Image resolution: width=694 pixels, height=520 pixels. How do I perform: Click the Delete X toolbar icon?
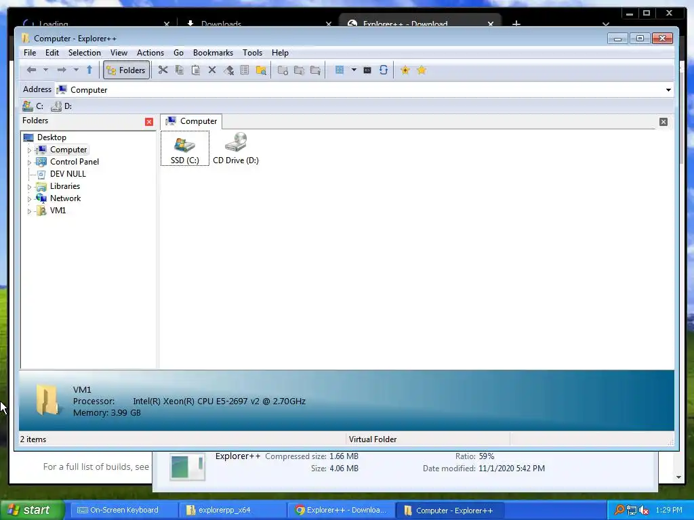click(x=212, y=70)
